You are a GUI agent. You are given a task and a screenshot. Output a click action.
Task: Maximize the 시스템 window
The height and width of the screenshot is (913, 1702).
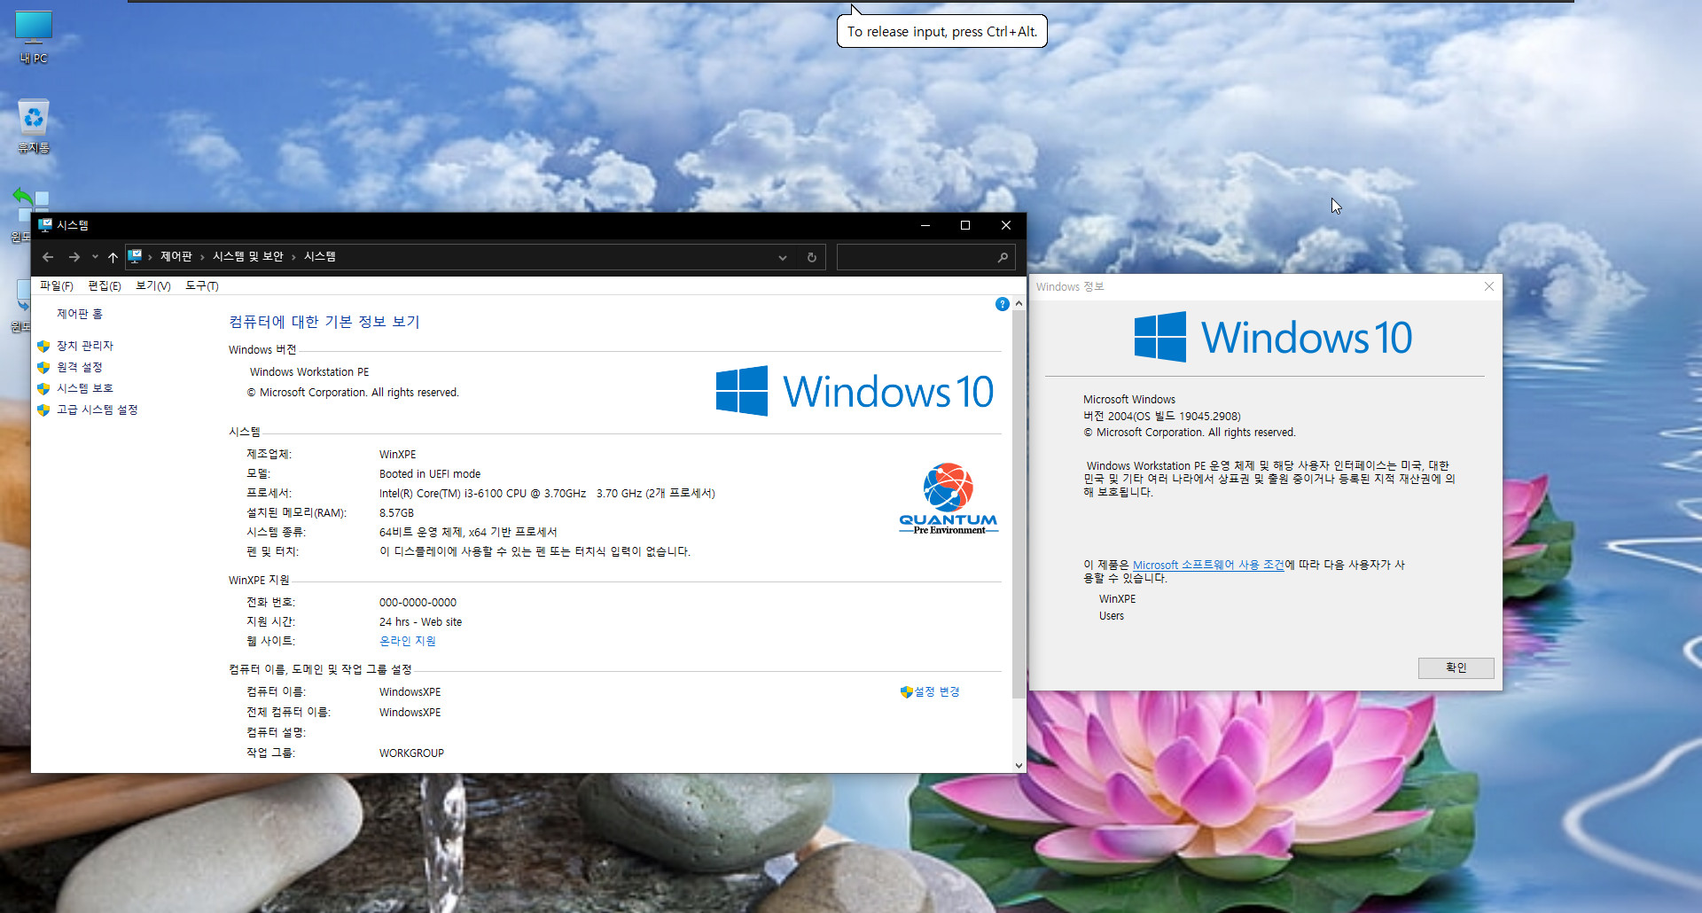[x=965, y=225]
